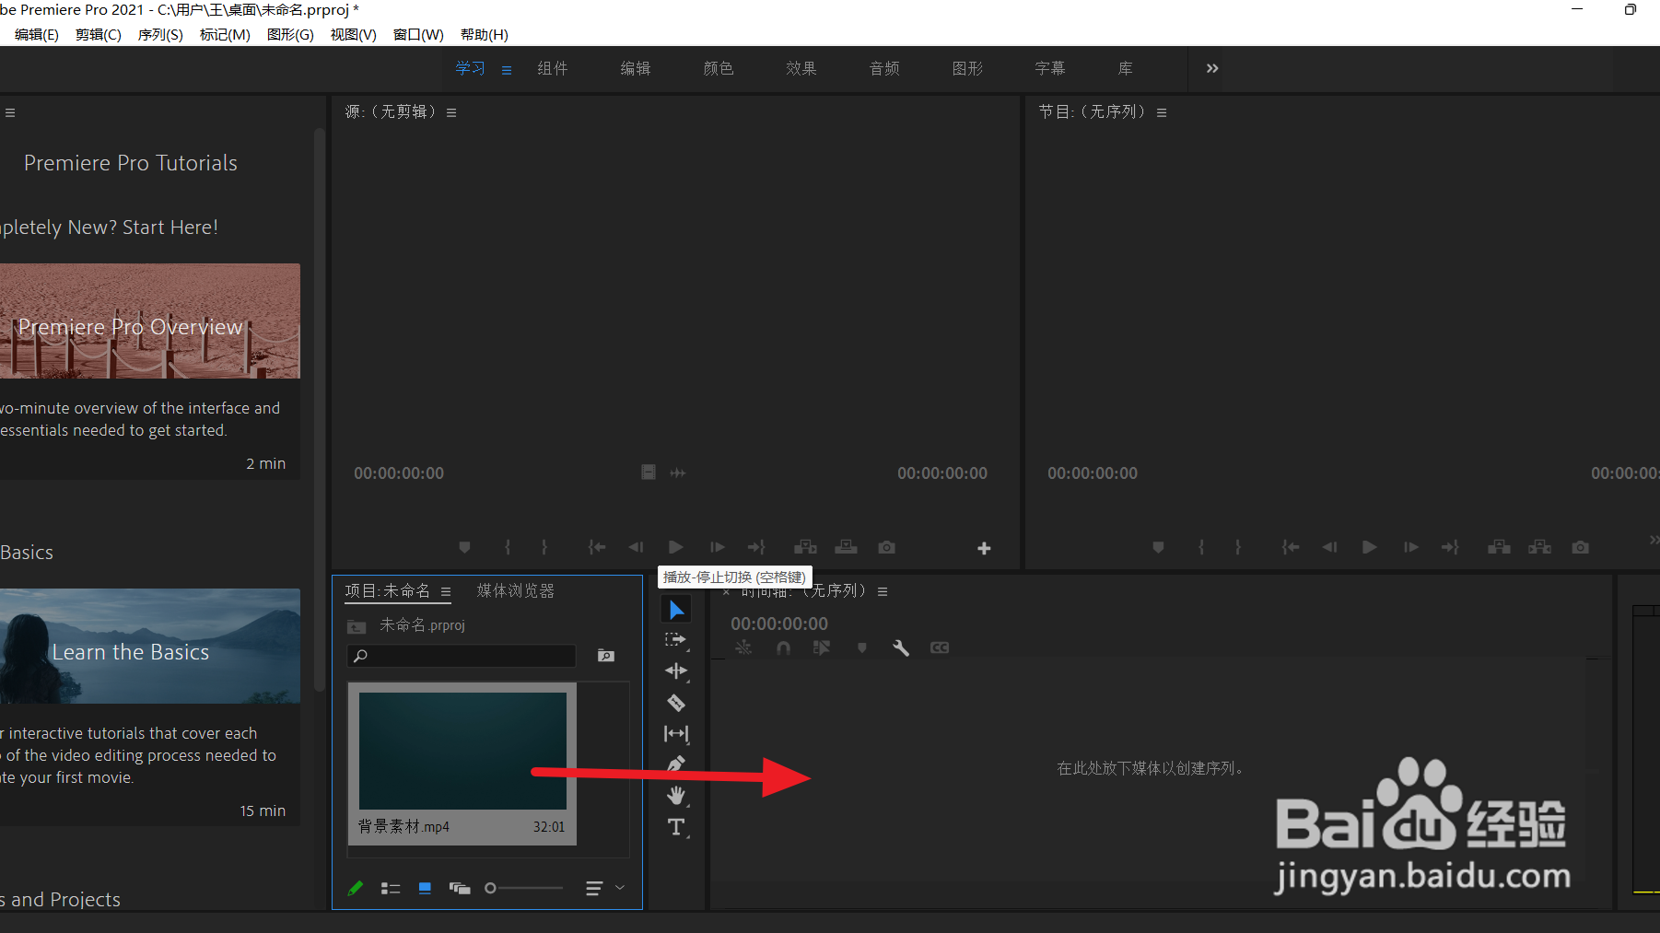
Task: Click the find bin from query icon
Action: pyautogui.click(x=606, y=655)
